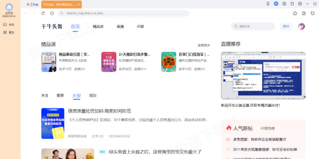319x159 pixels.
Task: Open the notes edit icon in title bar
Action: [x=284, y=3]
